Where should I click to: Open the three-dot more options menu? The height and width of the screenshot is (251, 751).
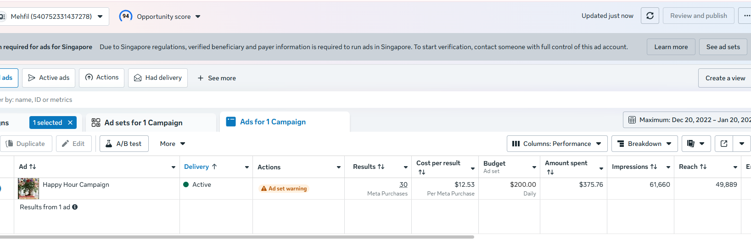pyautogui.click(x=746, y=16)
